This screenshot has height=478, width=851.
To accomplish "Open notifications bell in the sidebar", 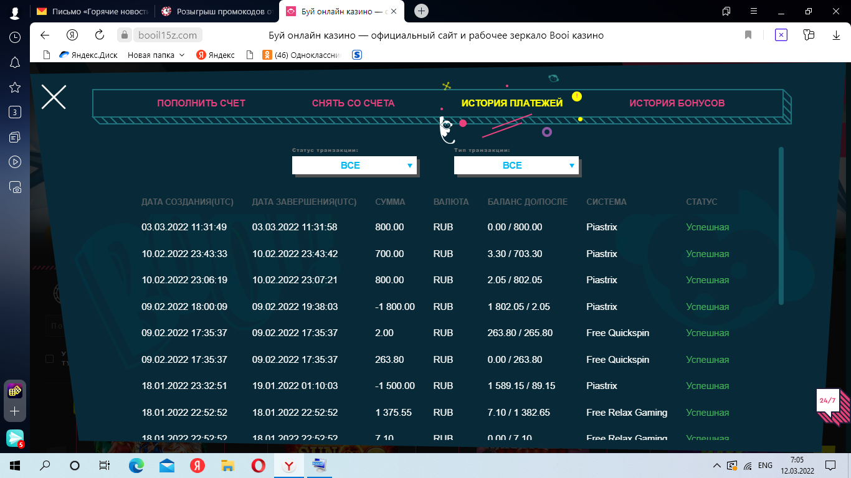I will (15, 62).
